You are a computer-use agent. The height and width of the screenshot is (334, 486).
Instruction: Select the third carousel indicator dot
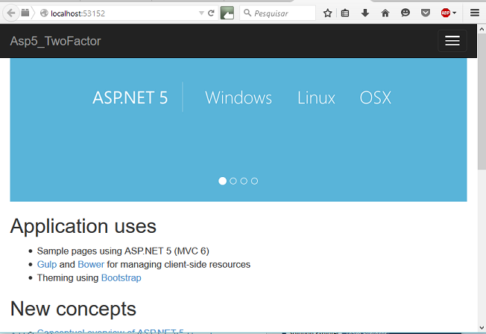coord(244,181)
